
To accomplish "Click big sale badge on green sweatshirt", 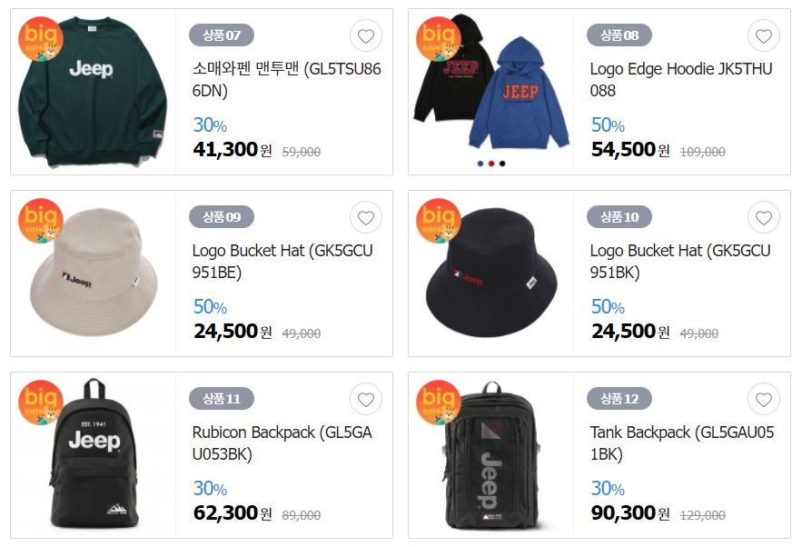I will (40, 38).
